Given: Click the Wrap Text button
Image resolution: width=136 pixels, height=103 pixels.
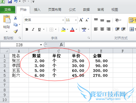Looking at the screenshot, I should click(132, 20).
